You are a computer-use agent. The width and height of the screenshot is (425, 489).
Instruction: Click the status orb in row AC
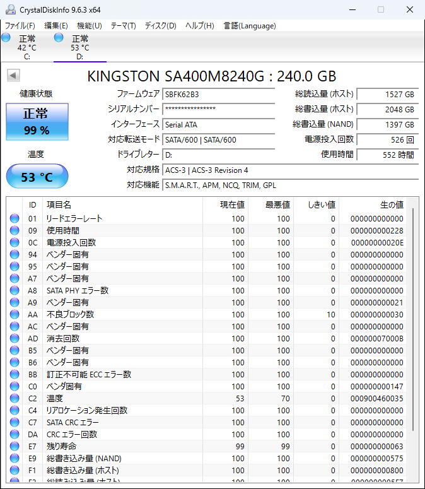[15, 326]
